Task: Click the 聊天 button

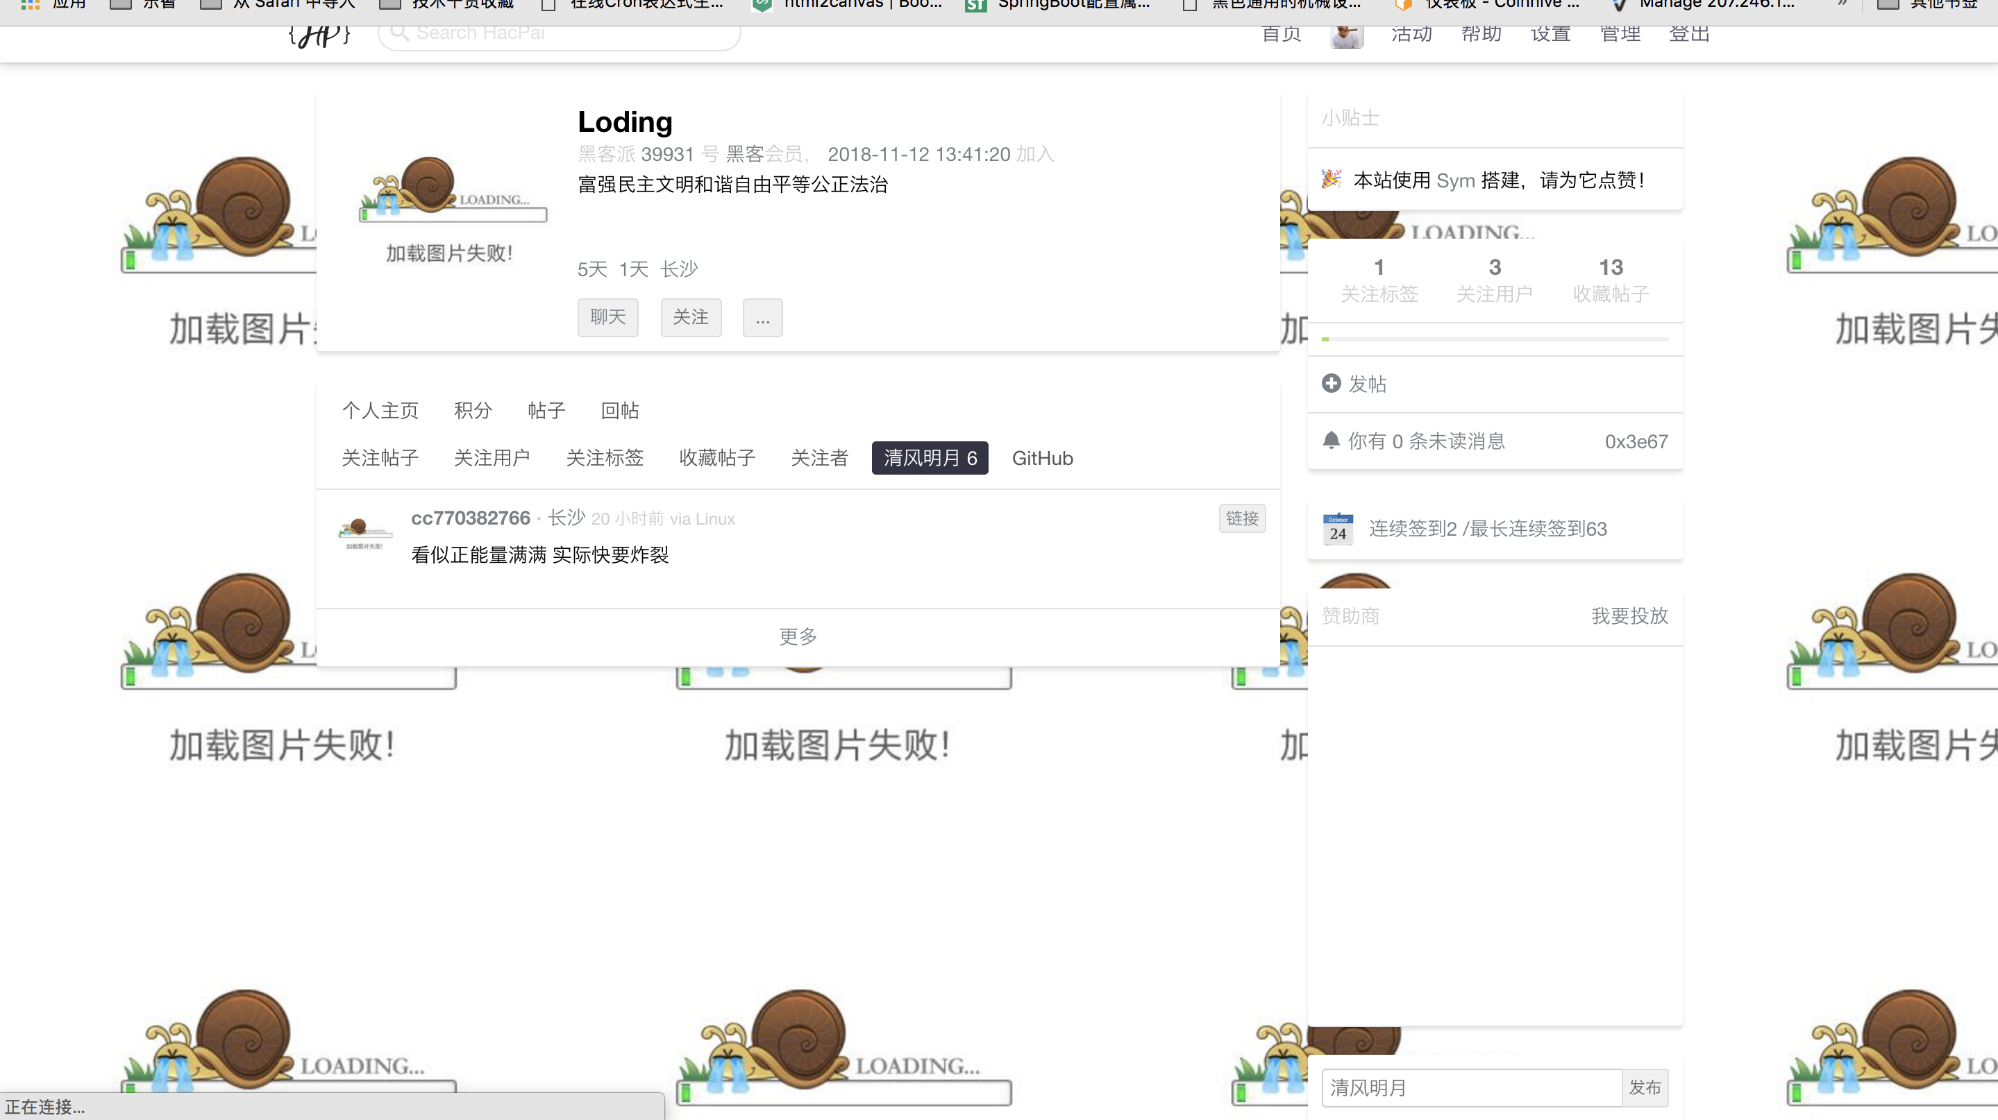Action: pyautogui.click(x=607, y=318)
